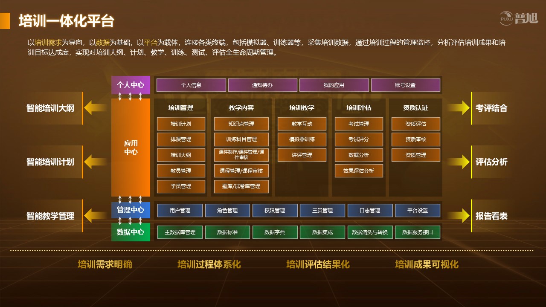This screenshot has width=546, height=307.
Task: Click the orange square beside the slide title
Action: 5,21
